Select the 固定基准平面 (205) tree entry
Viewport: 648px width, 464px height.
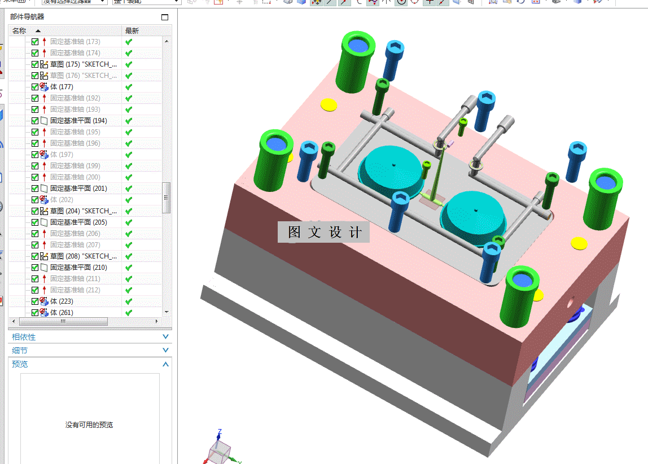pos(78,222)
